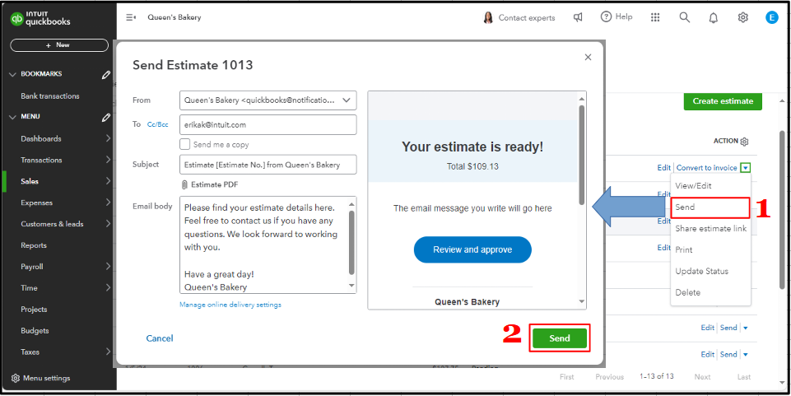The width and height of the screenshot is (791, 396).
Task: Open the Action column gear settings
Action: tap(744, 142)
